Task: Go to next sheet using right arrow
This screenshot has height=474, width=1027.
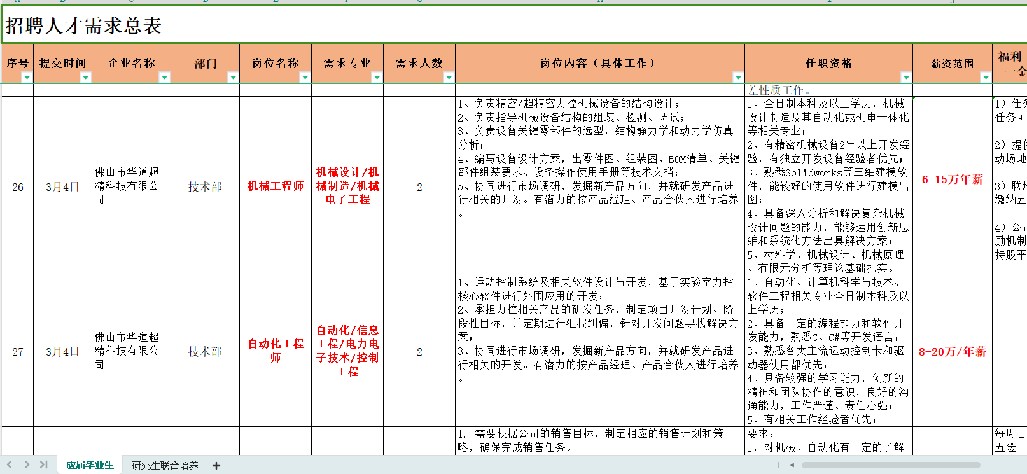Action: pyautogui.click(x=27, y=465)
